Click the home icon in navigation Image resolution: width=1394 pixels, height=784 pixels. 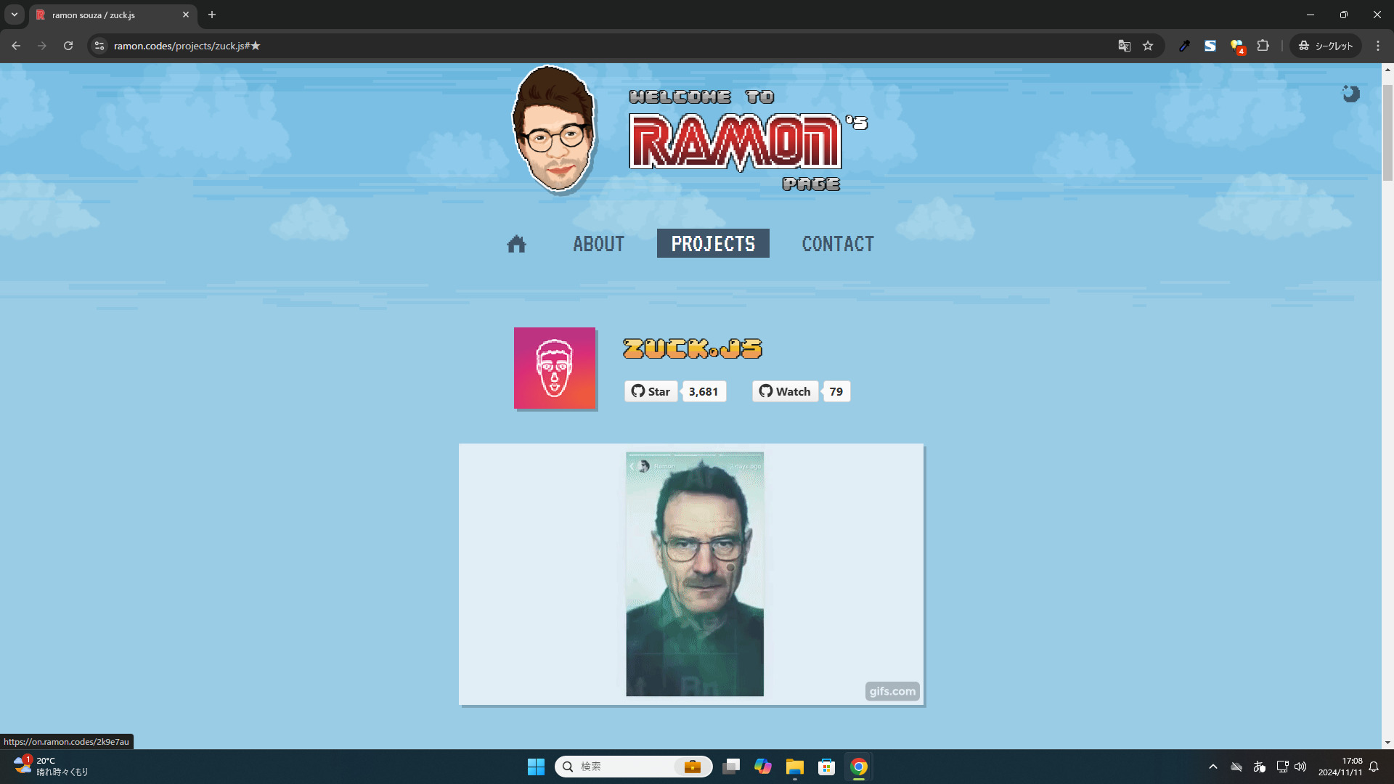coord(516,244)
